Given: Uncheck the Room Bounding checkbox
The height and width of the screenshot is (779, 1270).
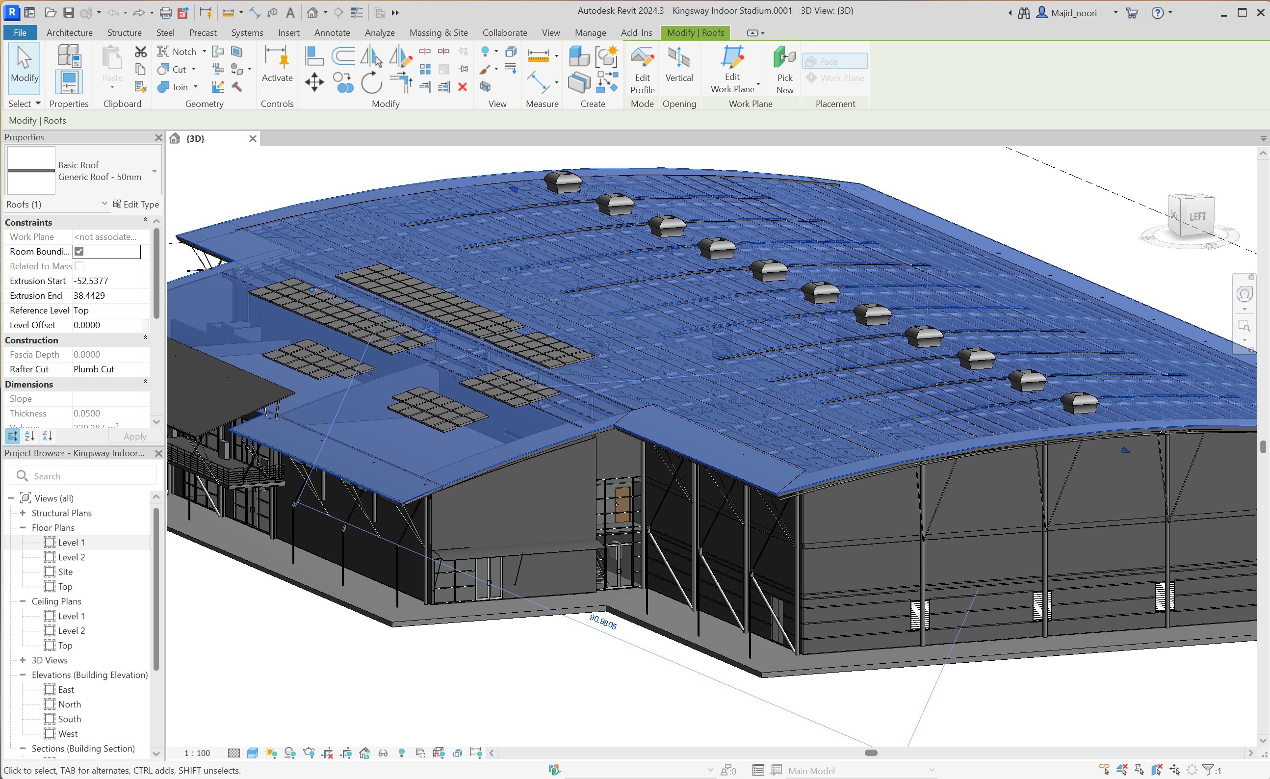Looking at the screenshot, I should point(79,252).
